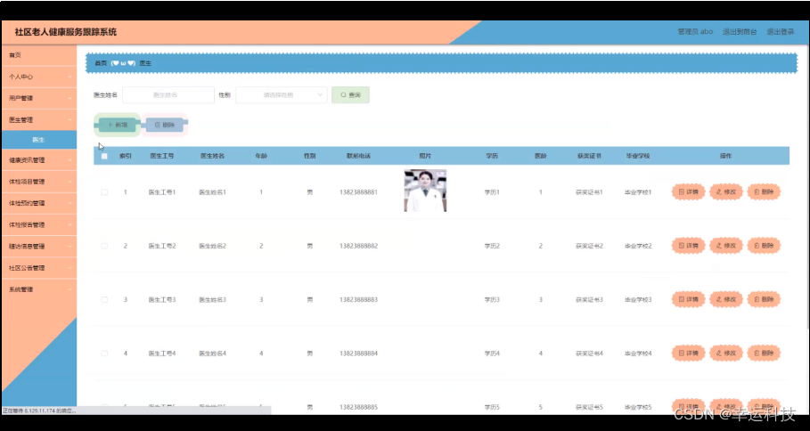The image size is (810, 431).
Task: Check the row 4 checkbox
Action: 104,353
